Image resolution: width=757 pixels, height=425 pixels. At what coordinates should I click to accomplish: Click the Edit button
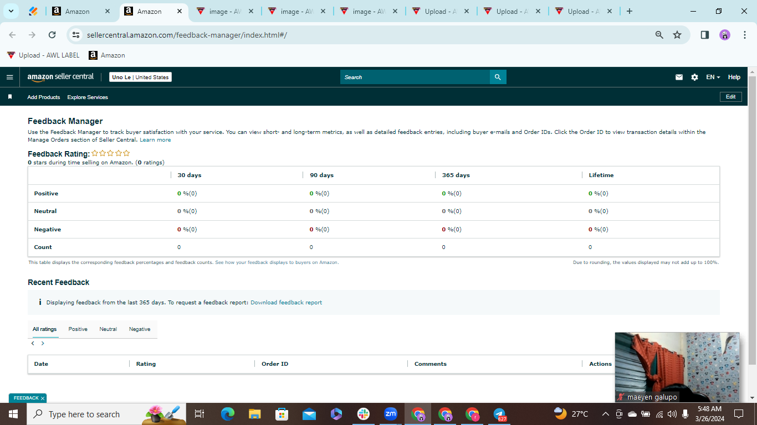click(731, 97)
